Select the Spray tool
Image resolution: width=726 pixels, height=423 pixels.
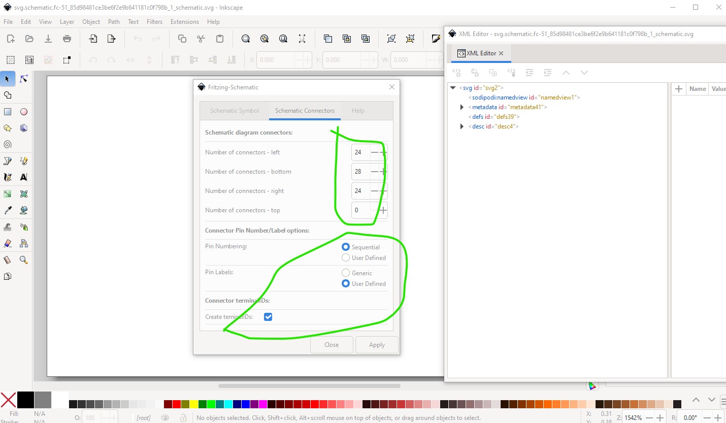coord(23,227)
